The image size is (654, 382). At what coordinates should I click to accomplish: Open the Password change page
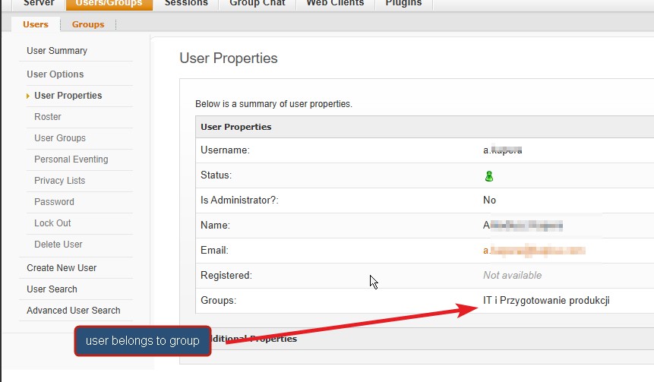(54, 202)
